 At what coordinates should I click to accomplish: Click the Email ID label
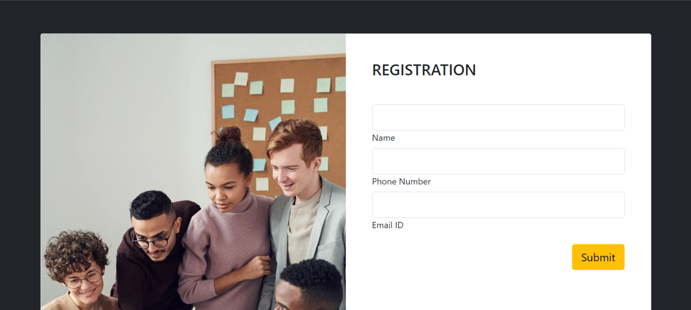[387, 226]
